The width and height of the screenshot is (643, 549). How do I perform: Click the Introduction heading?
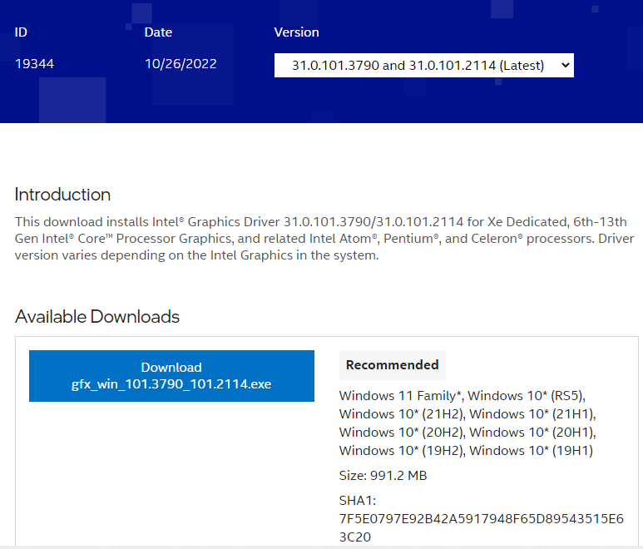tap(62, 195)
